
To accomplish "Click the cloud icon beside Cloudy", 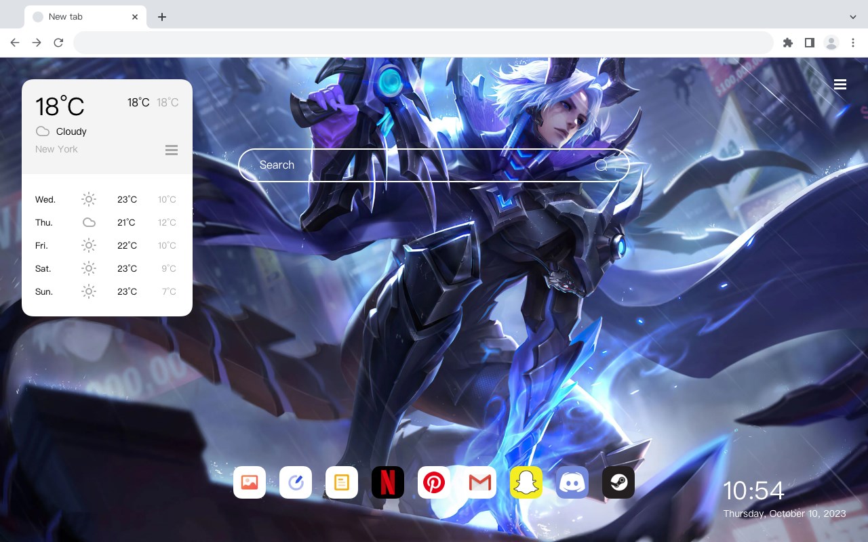I will [43, 131].
